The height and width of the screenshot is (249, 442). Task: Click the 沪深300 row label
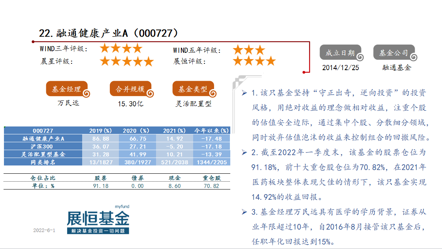[43, 147]
